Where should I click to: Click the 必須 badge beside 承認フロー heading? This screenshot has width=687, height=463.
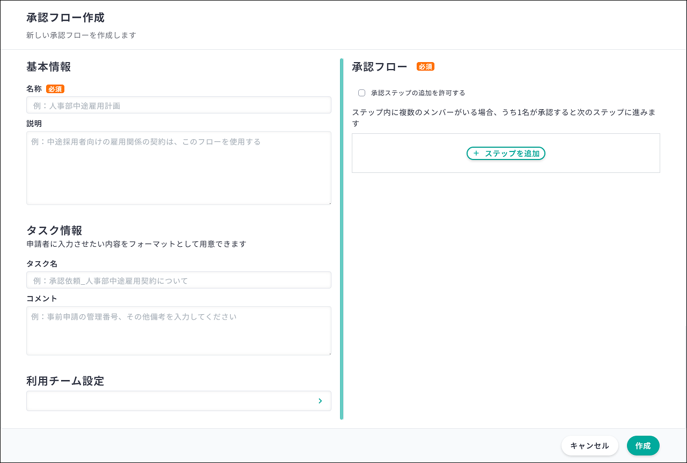[x=425, y=67]
